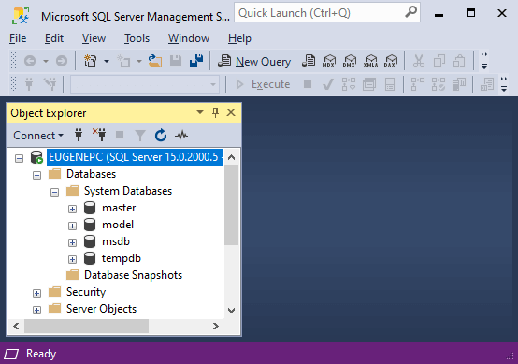
Task: Expand the tempdb database node
Action: click(72, 259)
